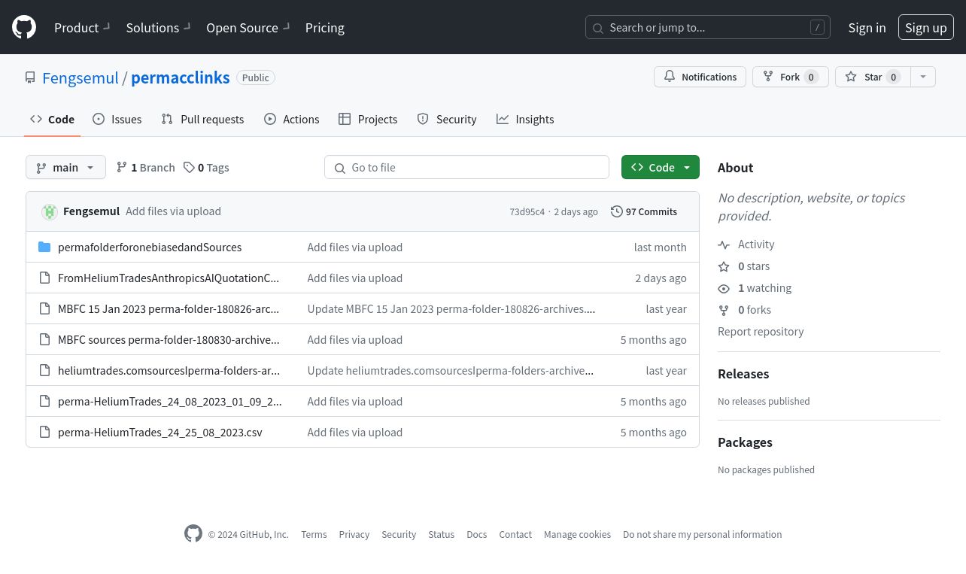This screenshot has width=966, height=574.
Task: Open permacclinks repository link
Action: (181, 77)
